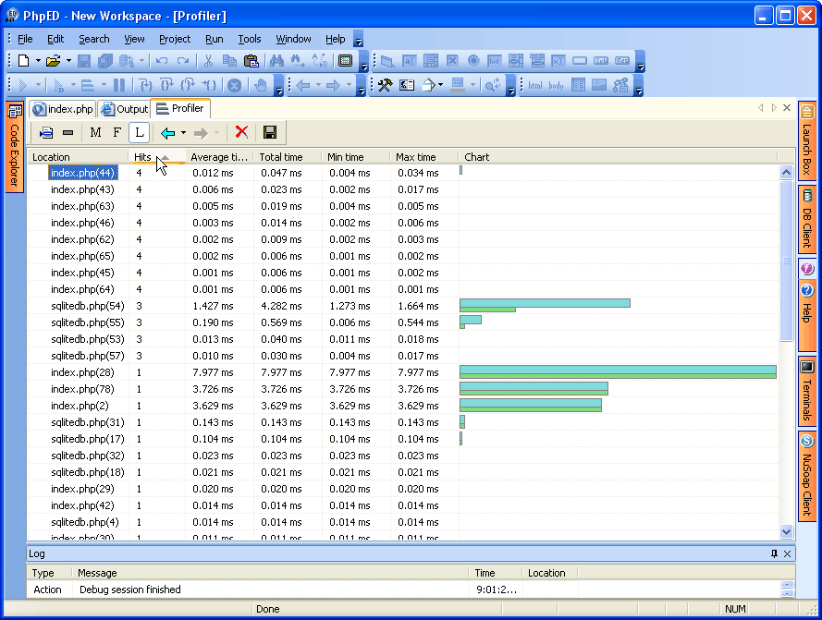The height and width of the screenshot is (620, 822).
Task: Click the vertical scrollbar down arrow in profiler list
Action: [786, 531]
